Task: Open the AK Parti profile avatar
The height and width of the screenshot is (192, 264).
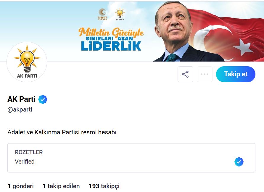Action: (27, 62)
